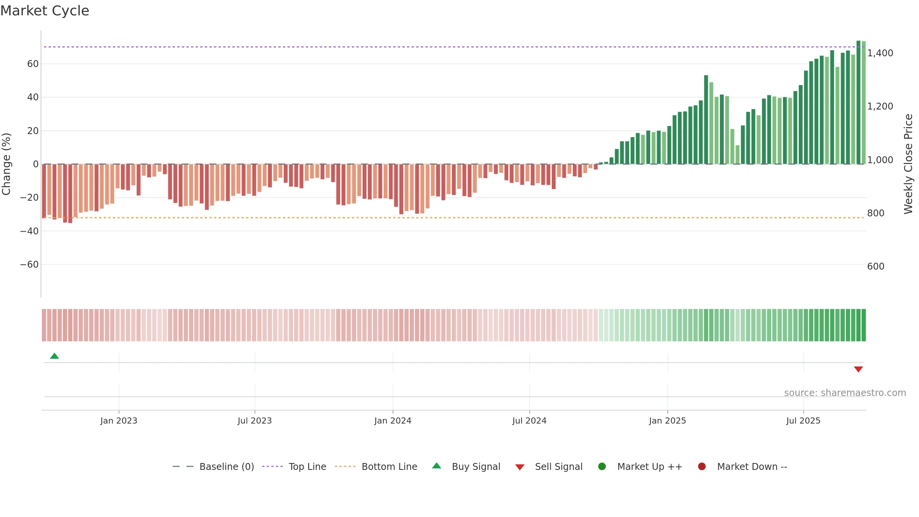Toggle the Market Down -- legend entry
Image resolution: width=919 pixels, height=517 pixels.
[742, 466]
